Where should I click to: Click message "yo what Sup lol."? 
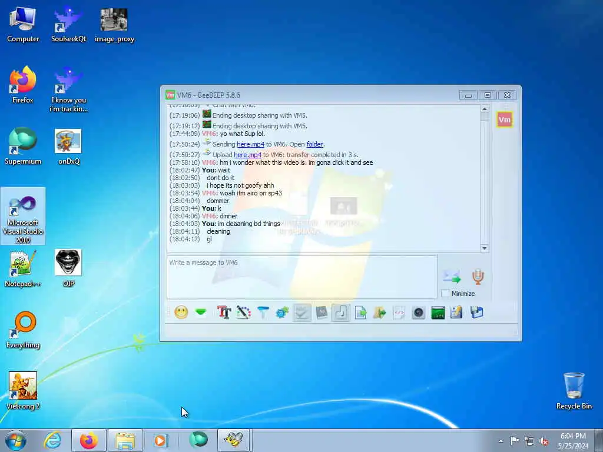point(242,134)
